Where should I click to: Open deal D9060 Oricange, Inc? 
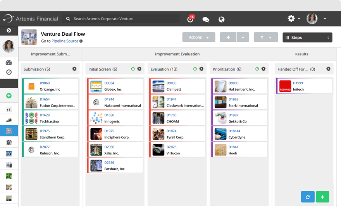coord(50,86)
